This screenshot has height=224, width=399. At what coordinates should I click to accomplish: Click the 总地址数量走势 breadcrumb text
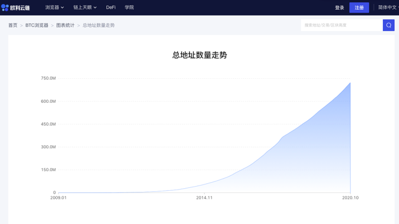pyautogui.click(x=99, y=25)
